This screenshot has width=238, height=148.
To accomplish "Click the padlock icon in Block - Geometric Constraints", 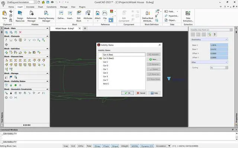I will click(x=11, y=93).
